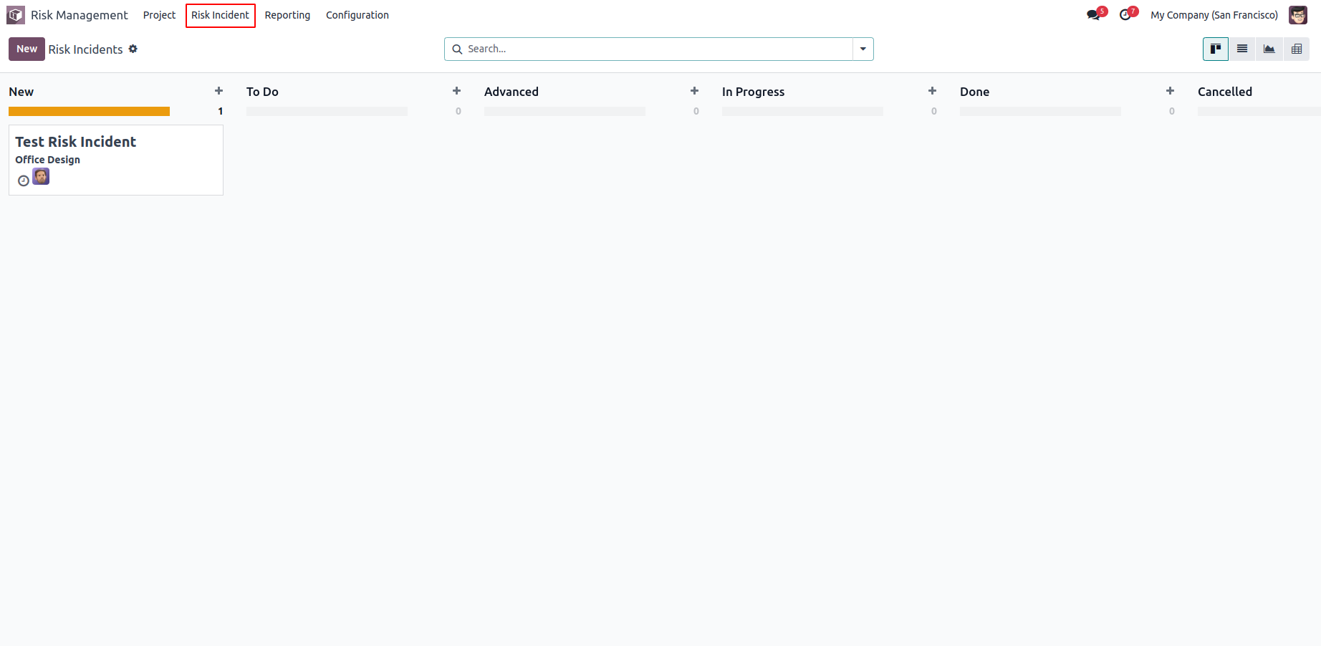Quick add a record in New column

(x=218, y=91)
